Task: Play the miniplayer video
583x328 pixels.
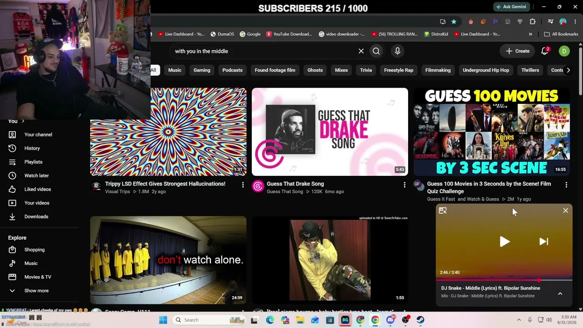Action: click(504, 241)
